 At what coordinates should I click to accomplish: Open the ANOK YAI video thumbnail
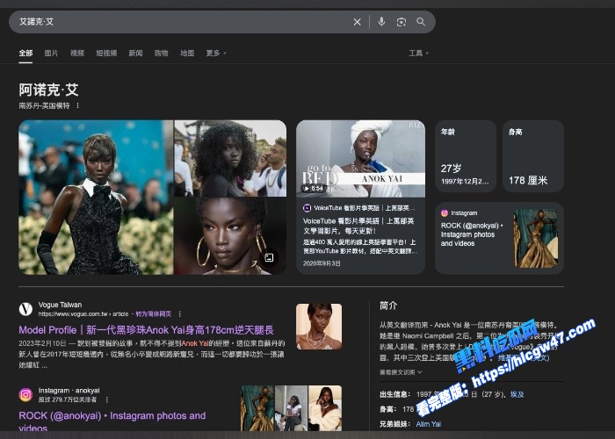pyautogui.click(x=360, y=158)
